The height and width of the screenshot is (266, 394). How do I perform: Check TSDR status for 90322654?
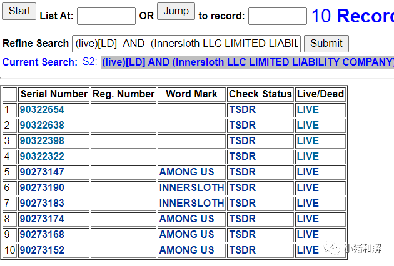click(243, 110)
